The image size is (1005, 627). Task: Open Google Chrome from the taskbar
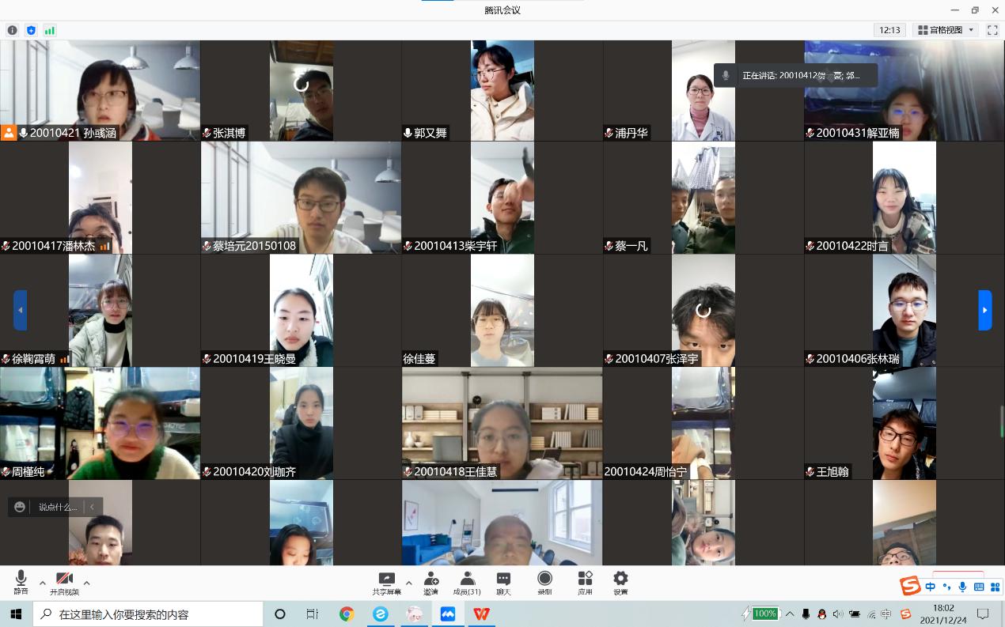[x=347, y=614]
